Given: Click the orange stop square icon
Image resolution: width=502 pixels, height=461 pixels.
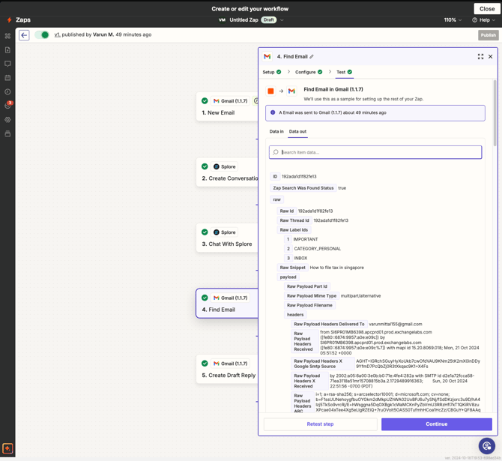Looking at the screenshot, I should [270, 91].
